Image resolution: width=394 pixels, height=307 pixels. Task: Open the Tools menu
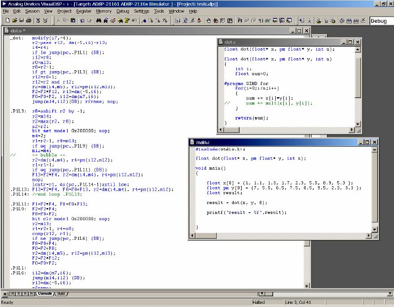159,11
